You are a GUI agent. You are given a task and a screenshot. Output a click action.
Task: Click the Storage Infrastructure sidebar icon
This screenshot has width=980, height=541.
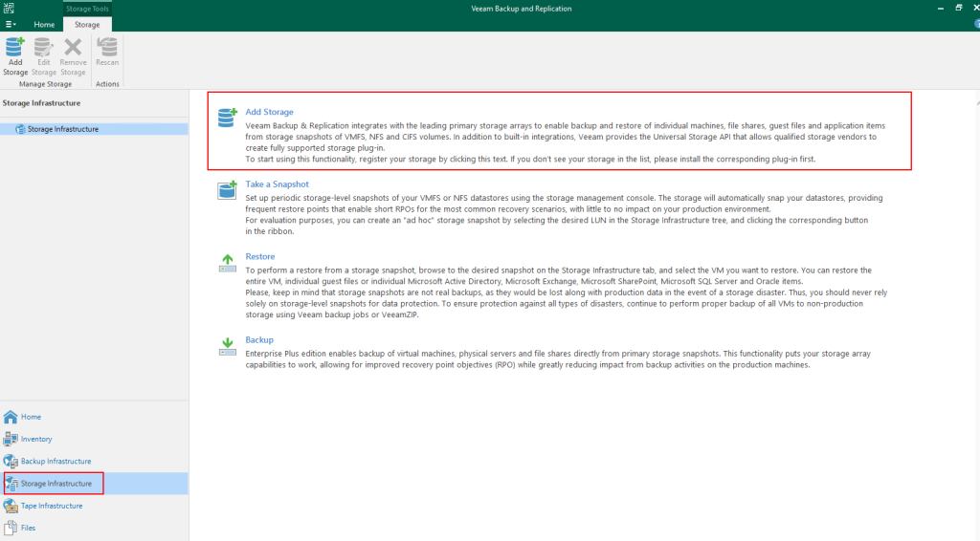(11, 484)
